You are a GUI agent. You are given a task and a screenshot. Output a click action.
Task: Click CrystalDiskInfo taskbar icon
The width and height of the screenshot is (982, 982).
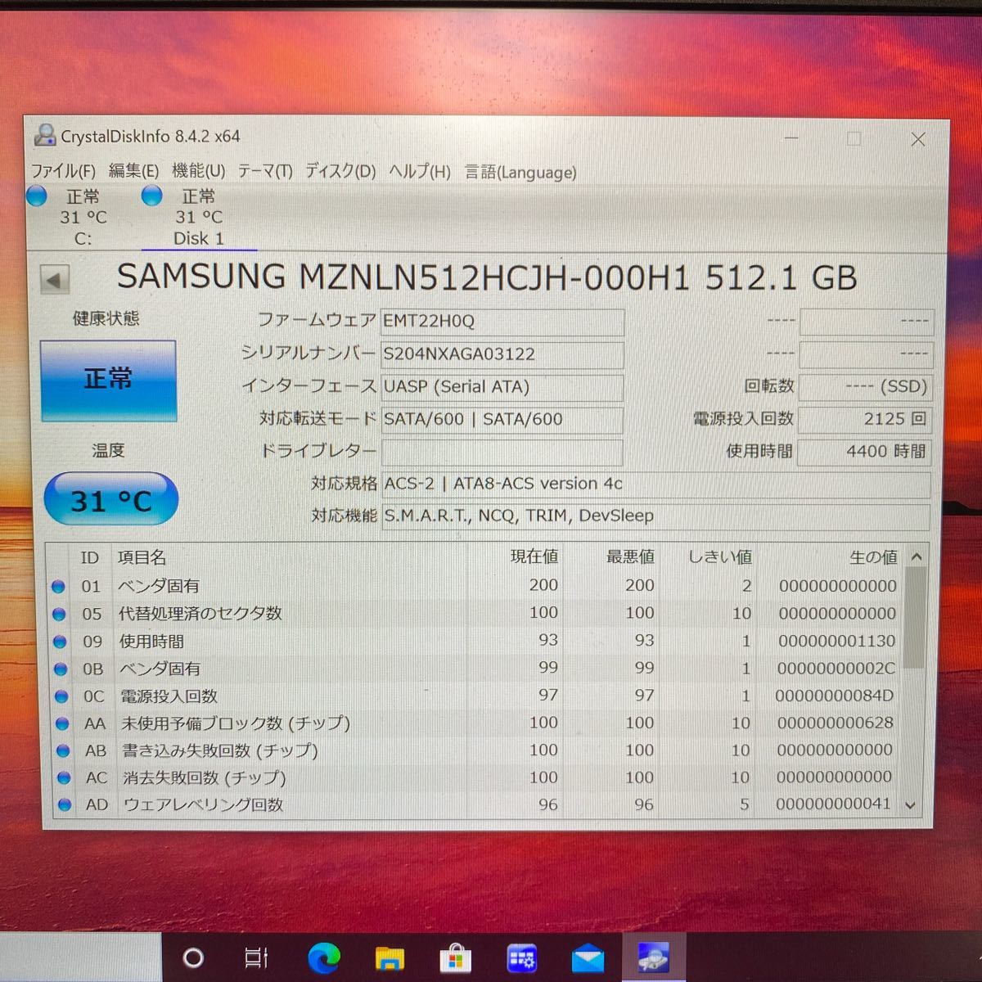point(654,957)
